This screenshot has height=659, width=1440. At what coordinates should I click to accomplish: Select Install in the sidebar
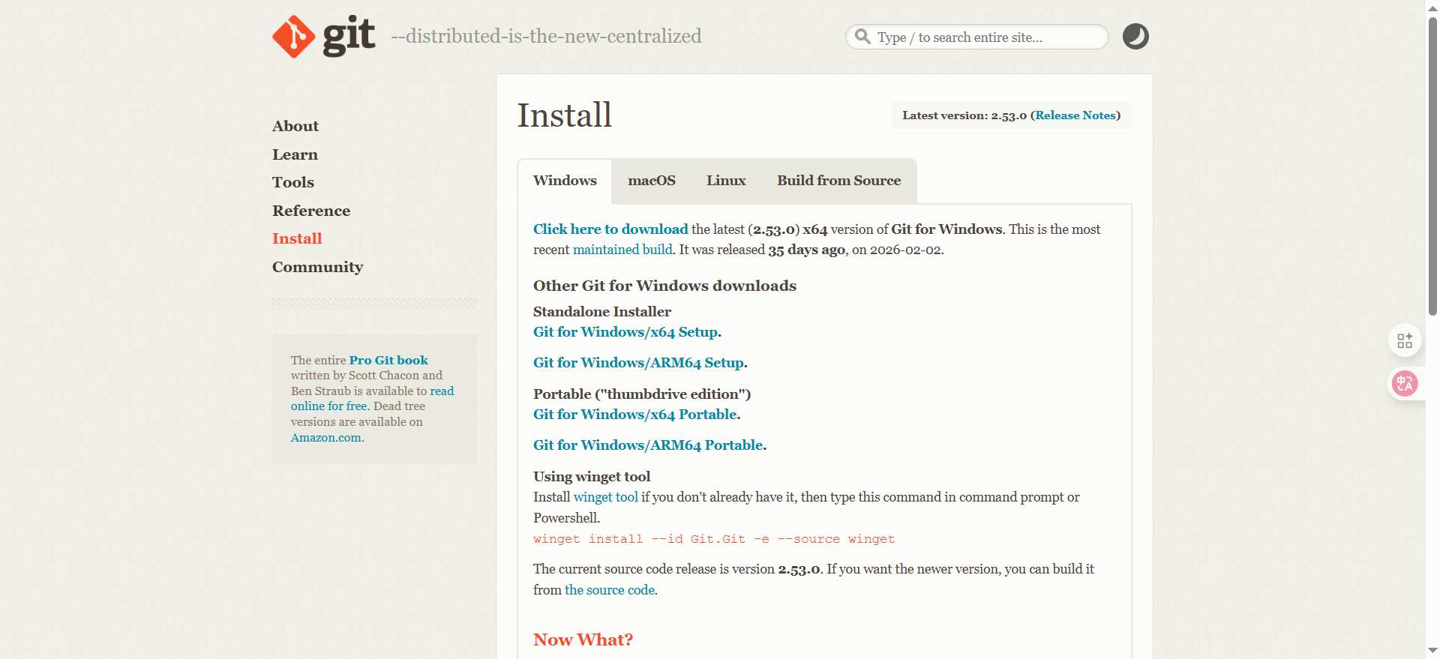[297, 238]
